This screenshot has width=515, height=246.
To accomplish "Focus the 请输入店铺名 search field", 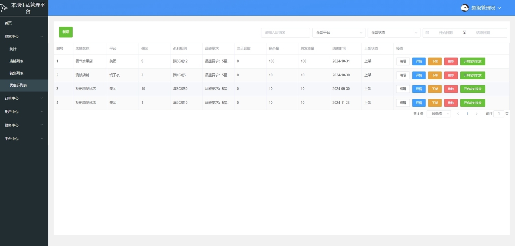I will pyautogui.click(x=285, y=32).
